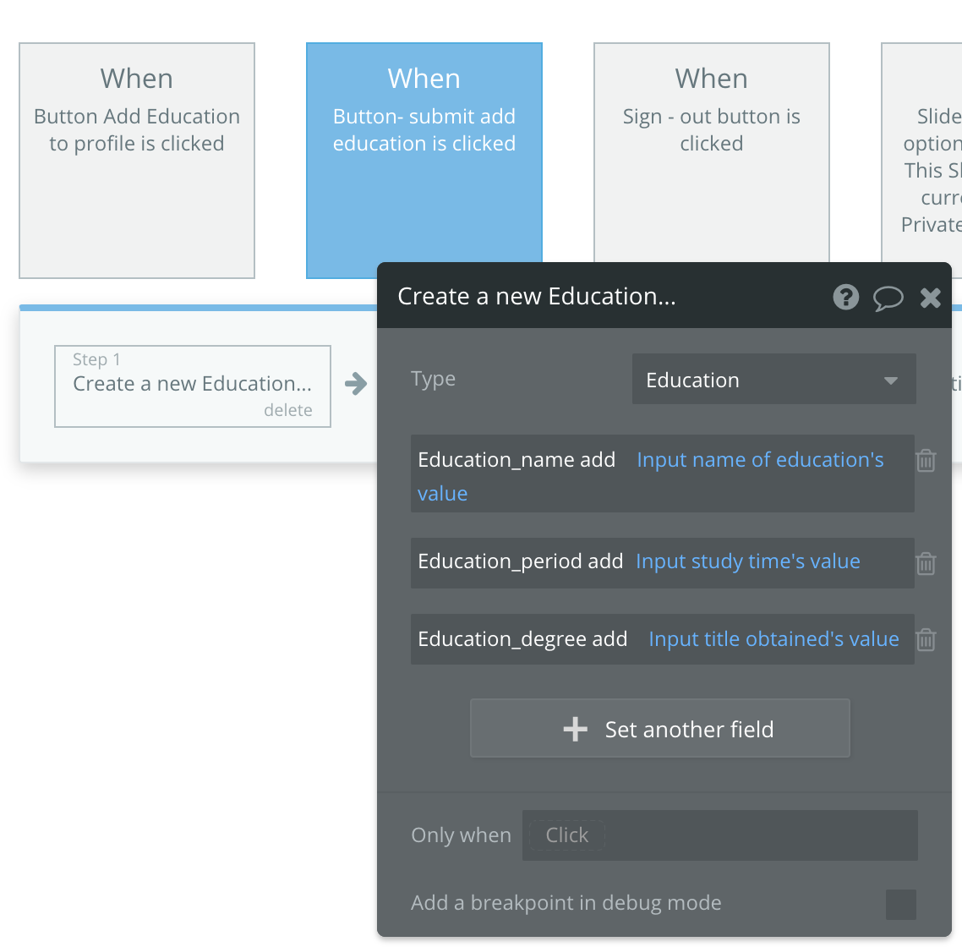Click delete on Step 1 action

pyautogui.click(x=287, y=410)
